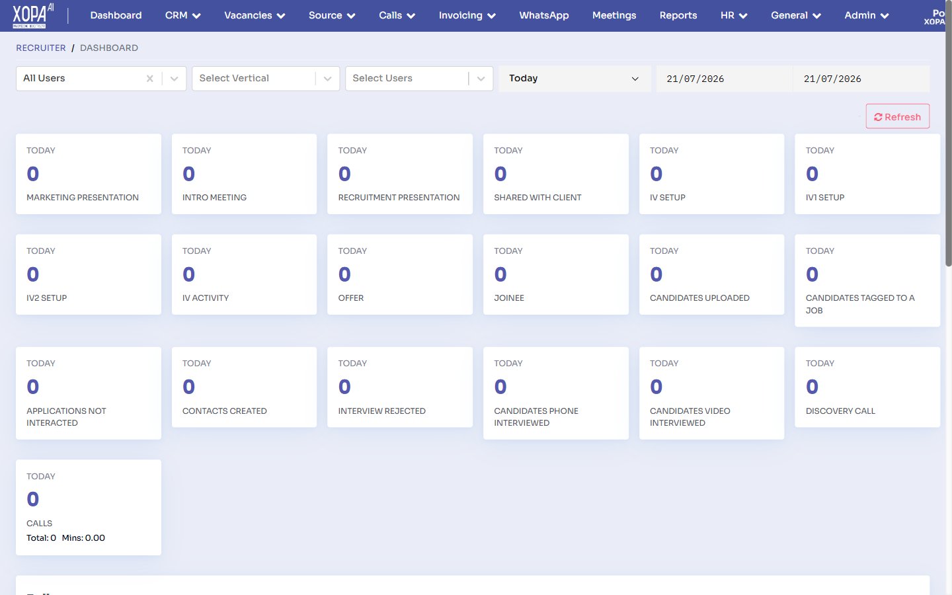The image size is (952, 595).
Task: Open the Joinee card
Action: point(556,274)
